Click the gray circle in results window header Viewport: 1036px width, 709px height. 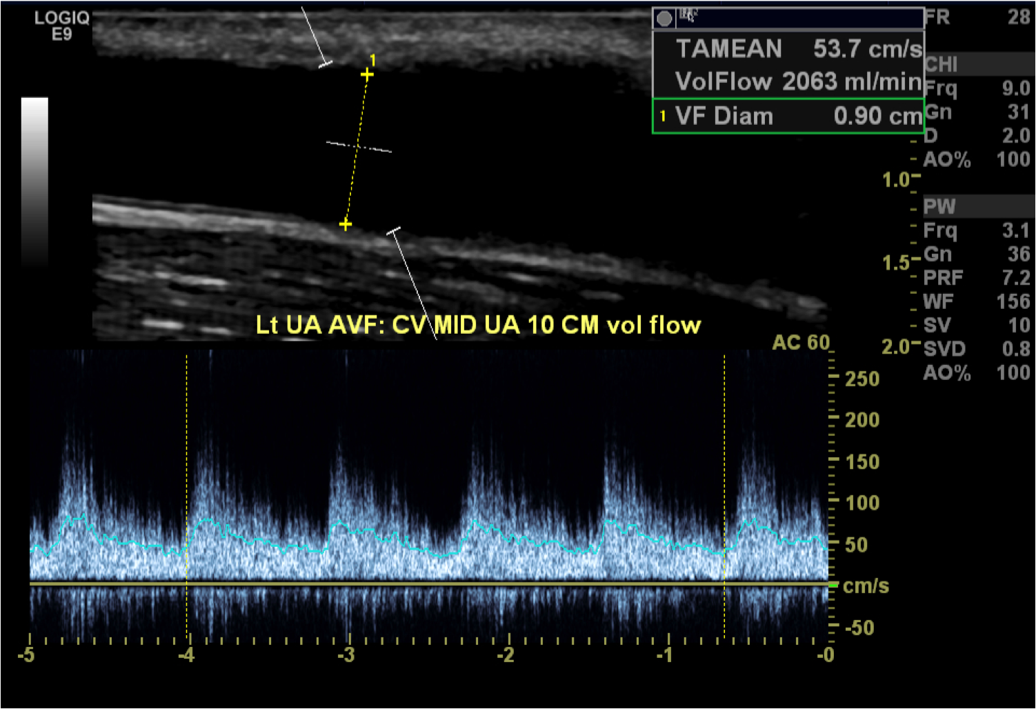(x=664, y=19)
